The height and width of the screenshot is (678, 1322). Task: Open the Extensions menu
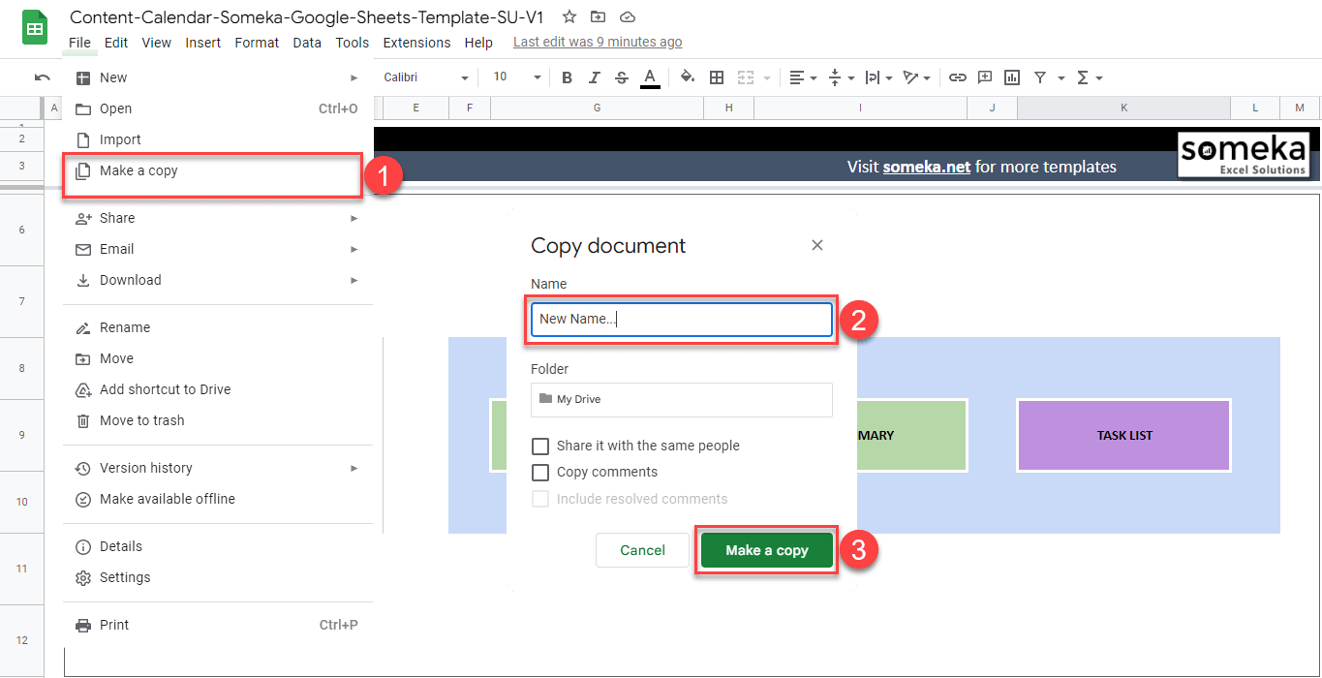pyautogui.click(x=416, y=43)
